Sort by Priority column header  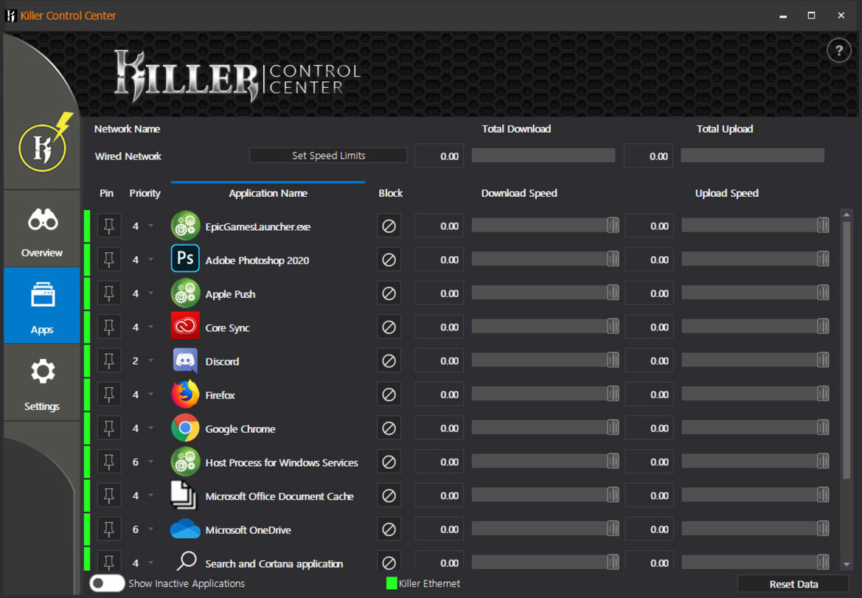145,193
